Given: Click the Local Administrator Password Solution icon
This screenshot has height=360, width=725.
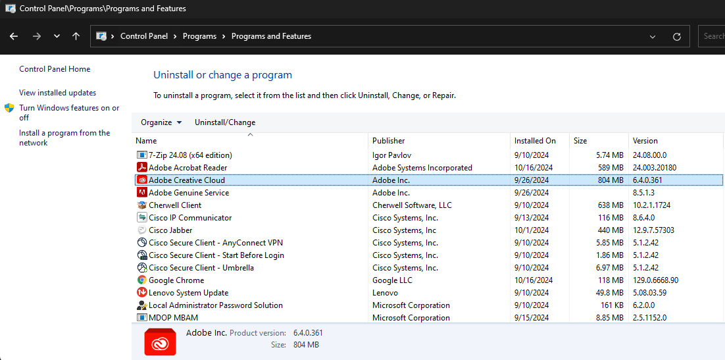Looking at the screenshot, I should tap(141, 305).
